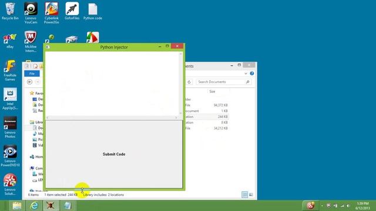Viewport: 376px width, 211px height.
Task: Open the Recycle Bin desktop icon
Action: [x=10, y=11]
